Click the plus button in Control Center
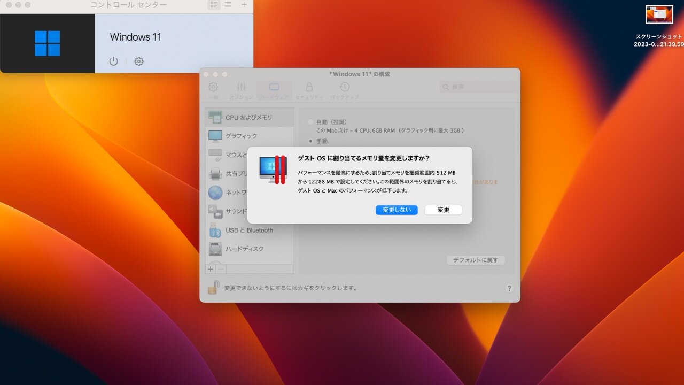684x385 pixels. coord(244,5)
